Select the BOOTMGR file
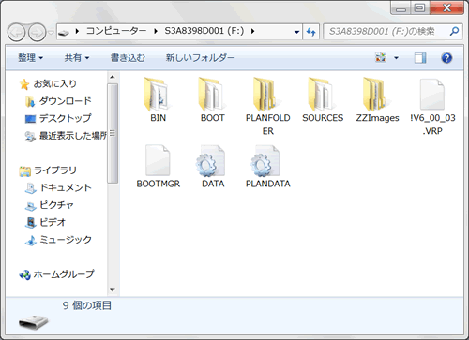Viewport: 469px width, 340px height. (x=158, y=166)
